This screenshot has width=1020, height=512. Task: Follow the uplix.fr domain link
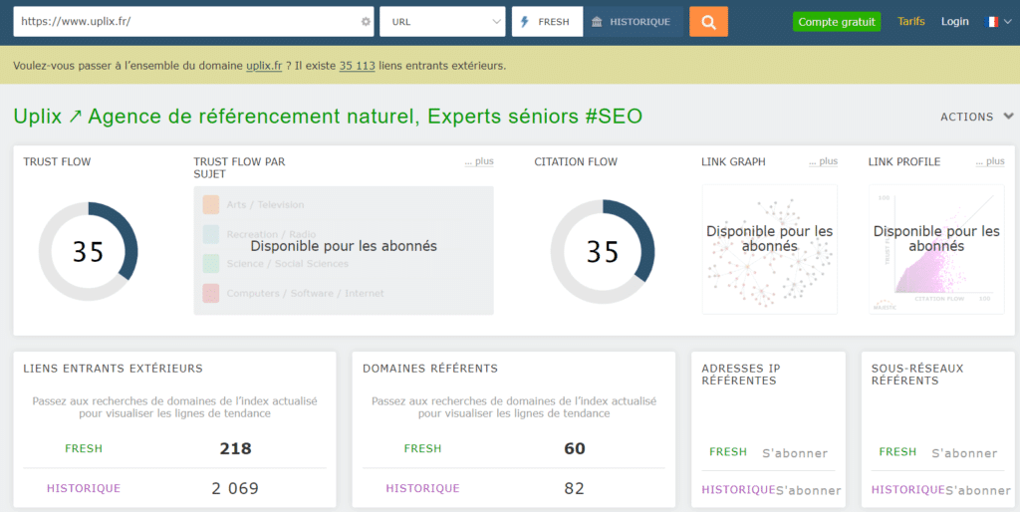coord(264,66)
